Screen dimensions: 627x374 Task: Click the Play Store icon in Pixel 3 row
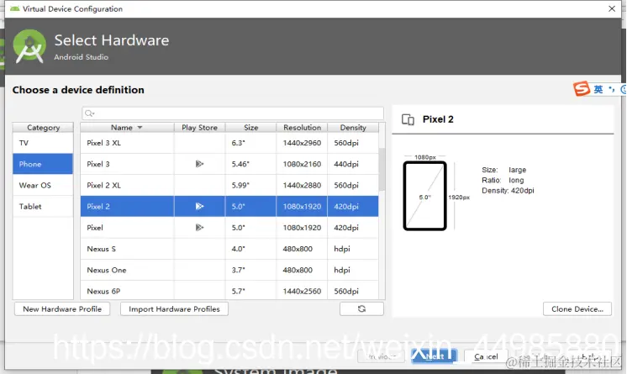click(x=199, y=164)
